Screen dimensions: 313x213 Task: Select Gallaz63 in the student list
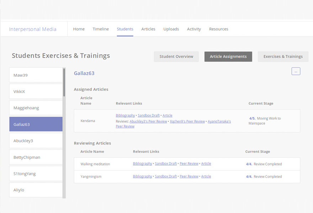[x=36, y=124]
